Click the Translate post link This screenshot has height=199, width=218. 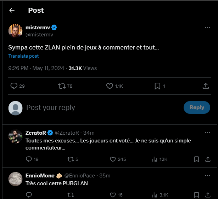23,56
